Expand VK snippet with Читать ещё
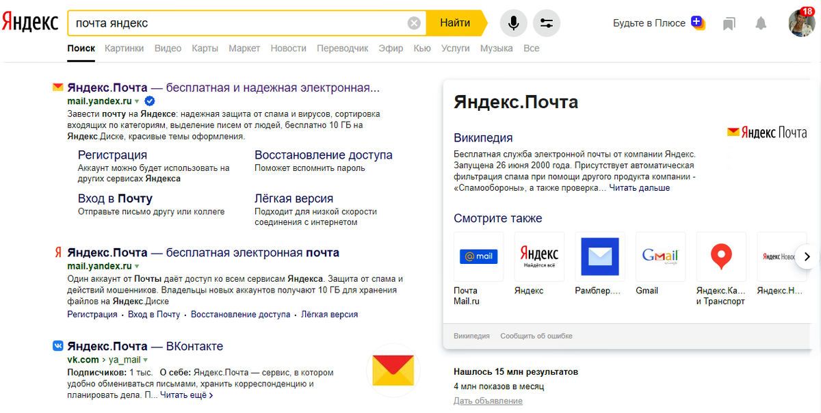Screen dimensions: 821x413 pyautogui.click(x=187, y=395)
